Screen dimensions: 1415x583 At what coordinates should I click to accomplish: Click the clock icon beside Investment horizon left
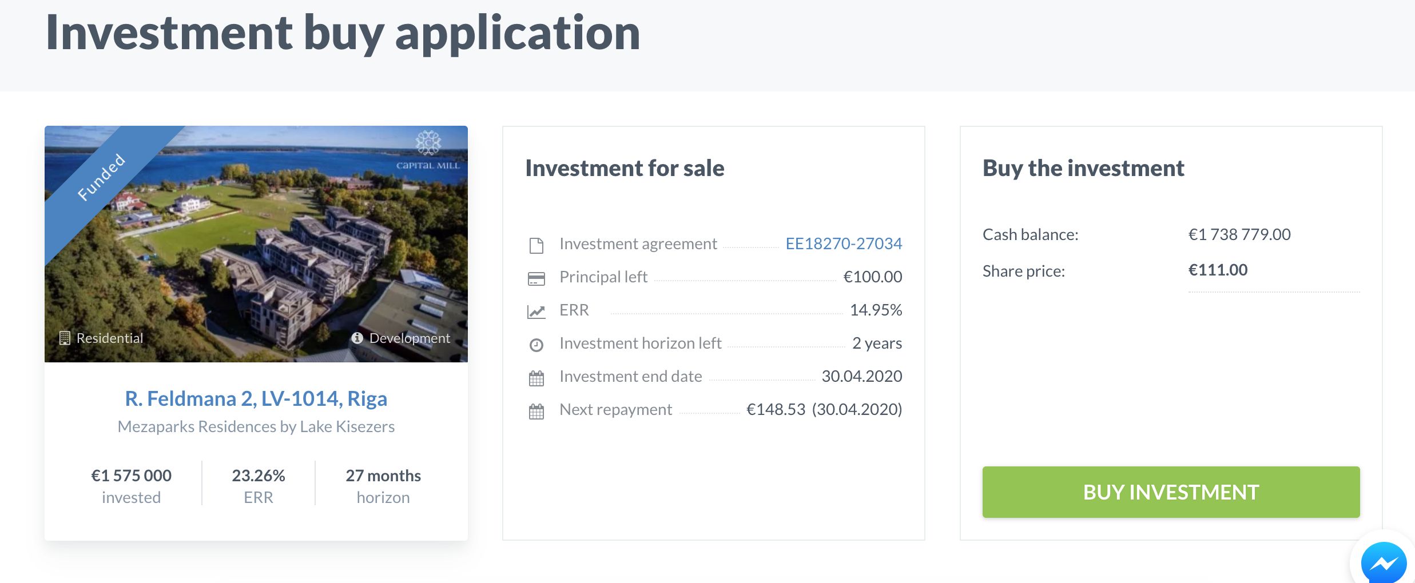click(x=536, y=345)
